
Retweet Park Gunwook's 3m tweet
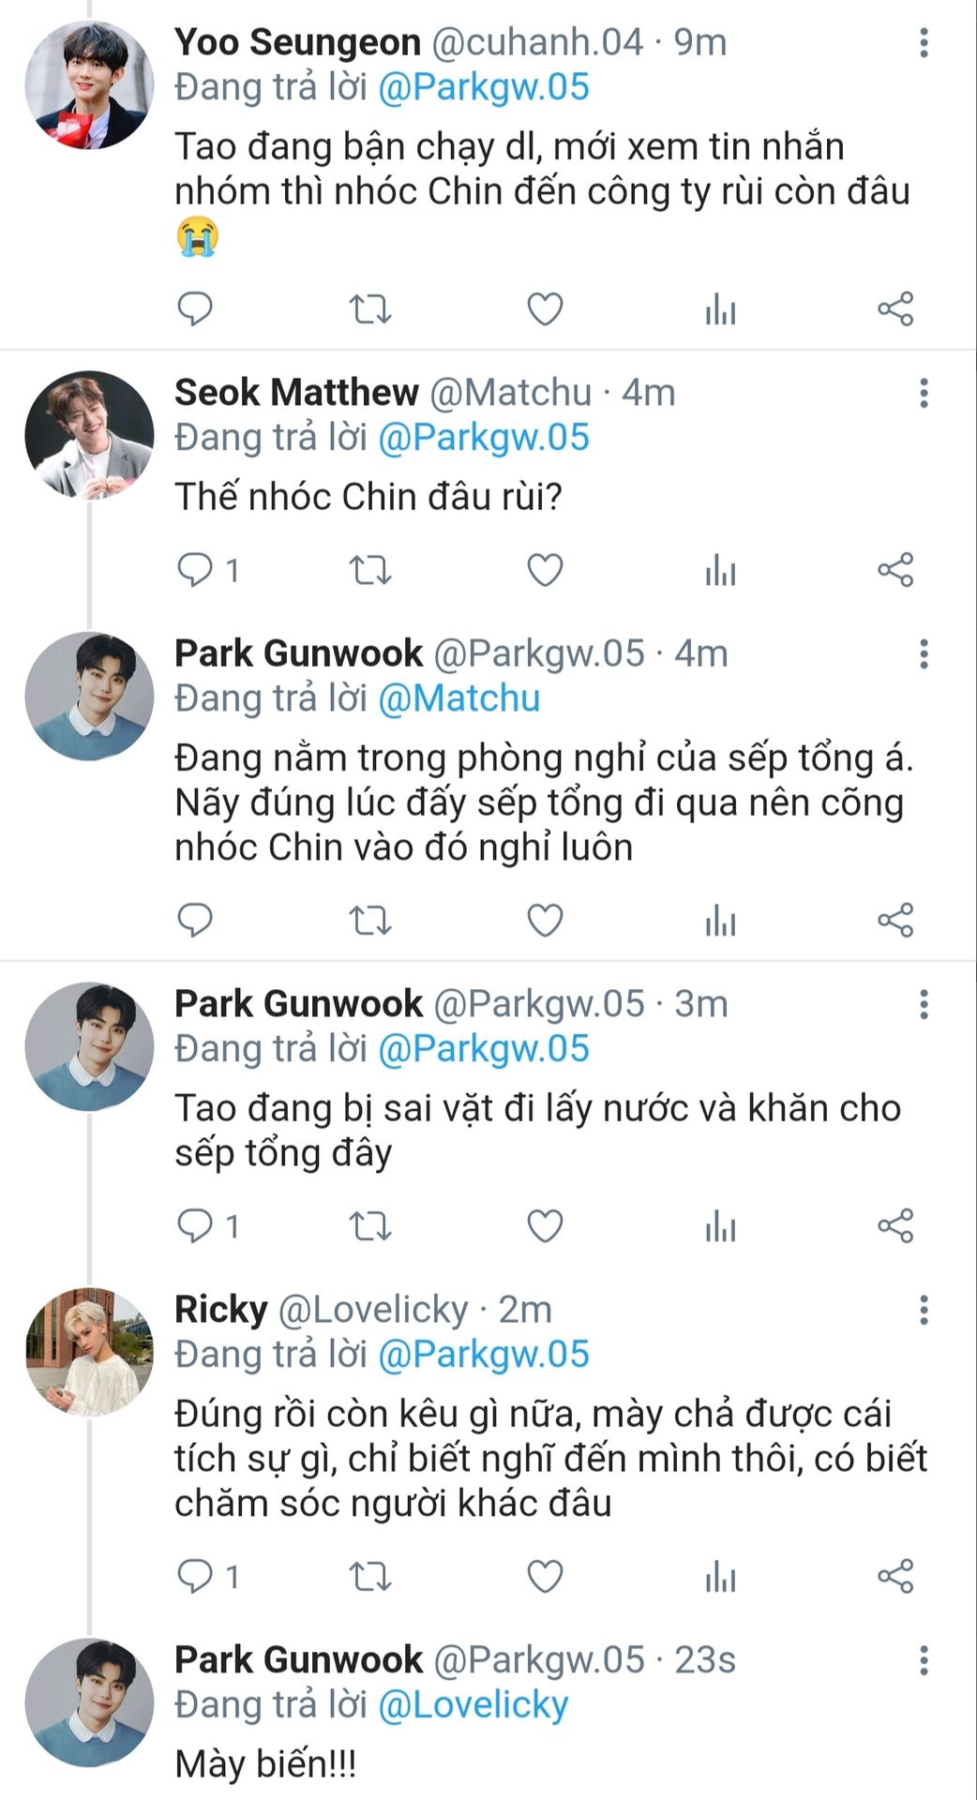369,1225
